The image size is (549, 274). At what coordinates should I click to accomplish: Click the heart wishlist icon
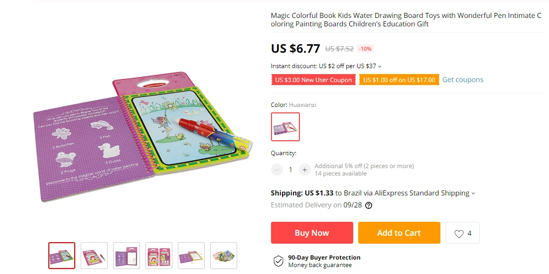point(459,233)
